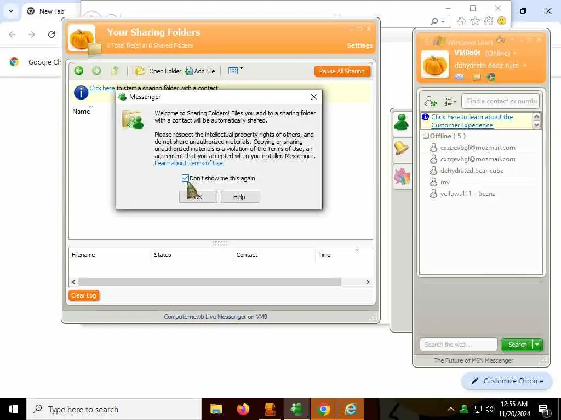
Task: Open File Explorer from the taskbar
Action: pyautogui.click(x=216, y=409)
